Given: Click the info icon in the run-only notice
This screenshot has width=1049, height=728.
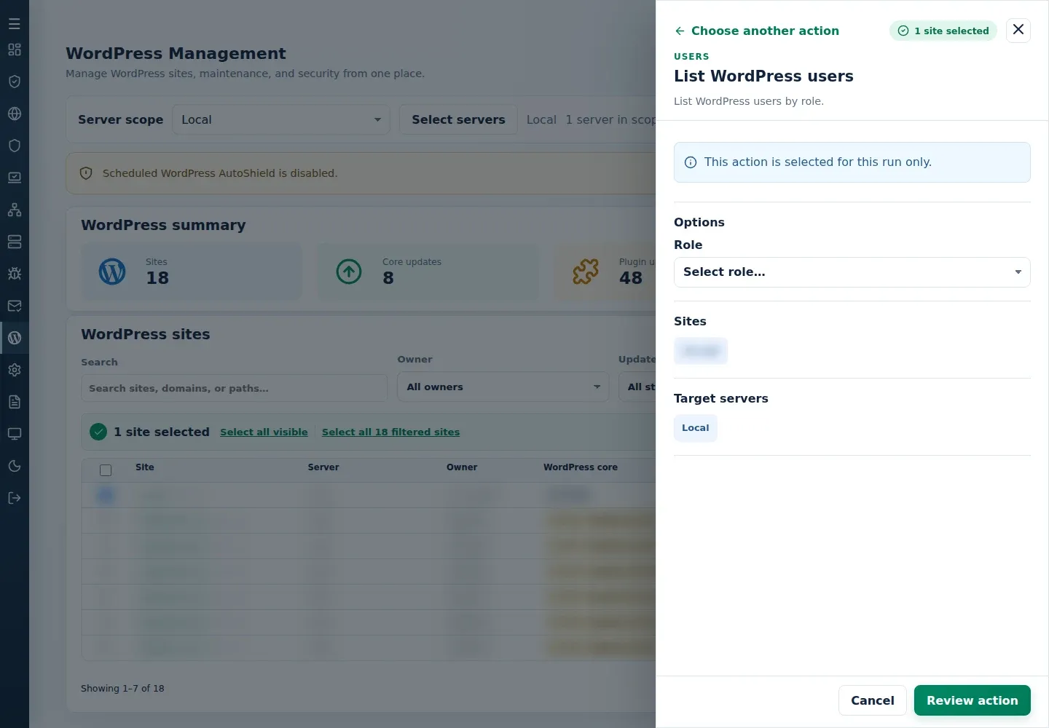Looking at the screenshot, I should (x=691, y=162).
